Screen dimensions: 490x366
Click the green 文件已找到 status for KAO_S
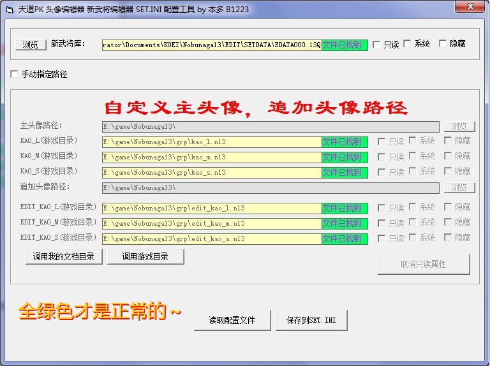[x=345, y=173]
